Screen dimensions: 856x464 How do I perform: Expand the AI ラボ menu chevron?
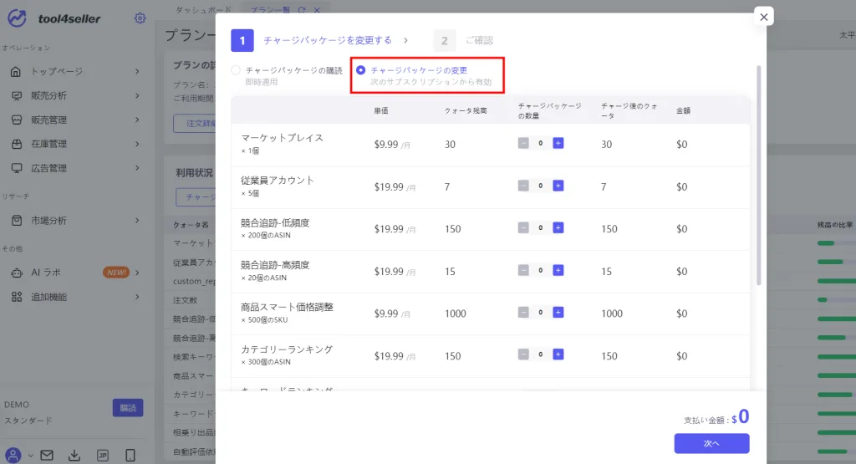137,273
